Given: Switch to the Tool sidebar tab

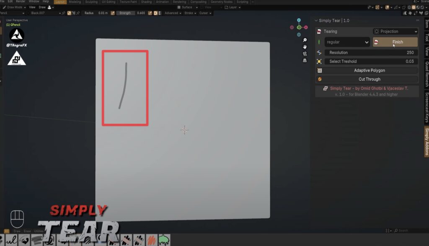Looking at the screenshot, I should coord(426,37).
